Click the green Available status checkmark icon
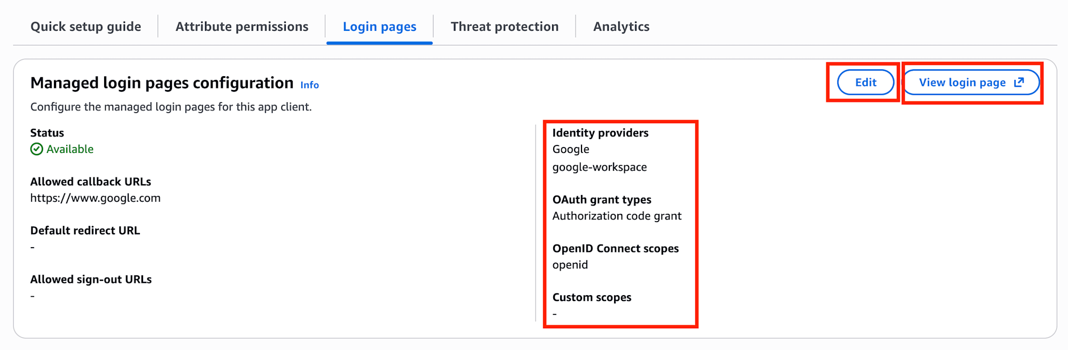Screen dimensions: 1068x350 point(36,149)
